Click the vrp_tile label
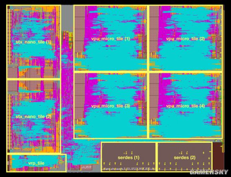Screen dimensions: 231x177 click(36, 163)
